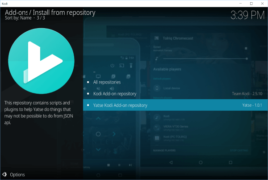This screenshot has width=268, height=180.
Task: Open the All repositories entry
Action: [x=107, y=83]
